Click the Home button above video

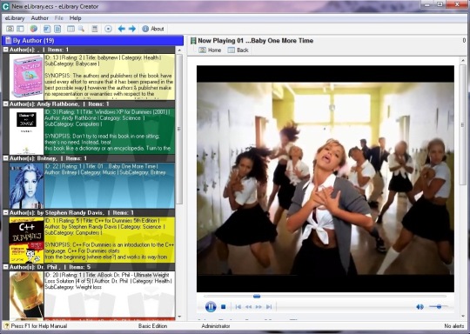pos(210,50)
